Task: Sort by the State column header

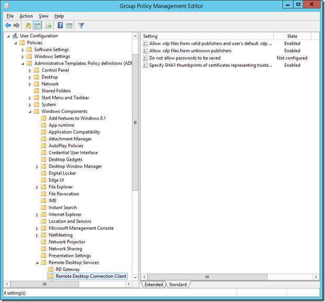Action: tap(292, 36)
